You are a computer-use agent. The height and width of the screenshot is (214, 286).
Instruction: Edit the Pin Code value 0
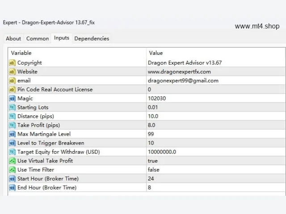(x=149, y=90)
